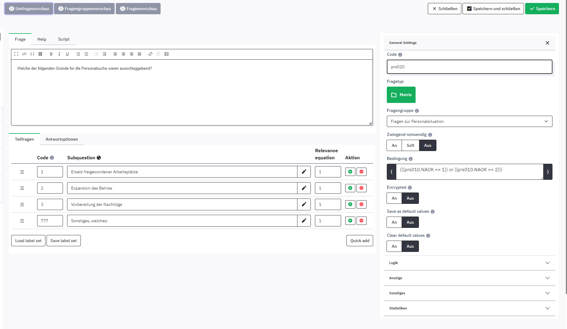Open the Script tab
This screenshot has width=567, height=329.
pos(64,39)
